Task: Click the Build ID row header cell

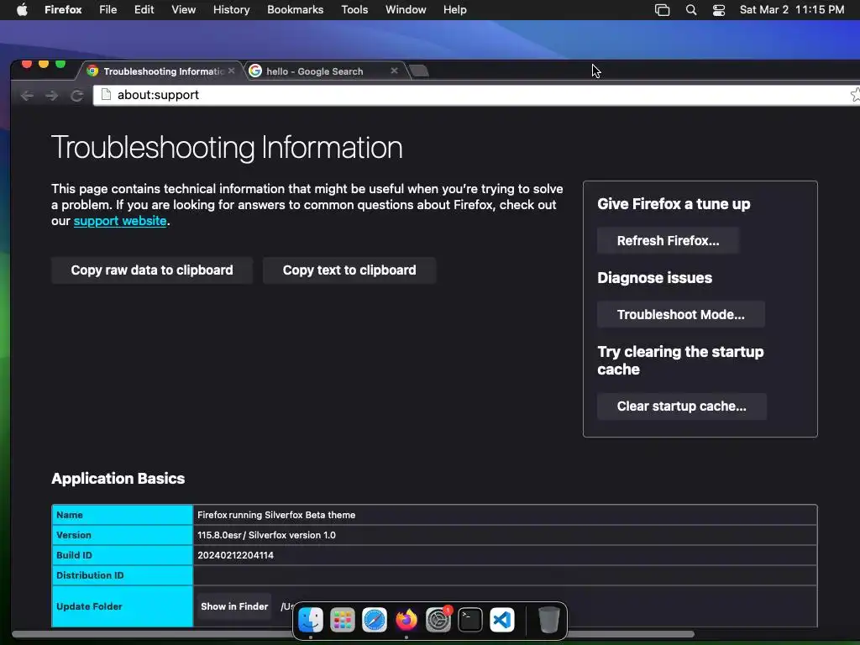Action: (x=123, y=556)
